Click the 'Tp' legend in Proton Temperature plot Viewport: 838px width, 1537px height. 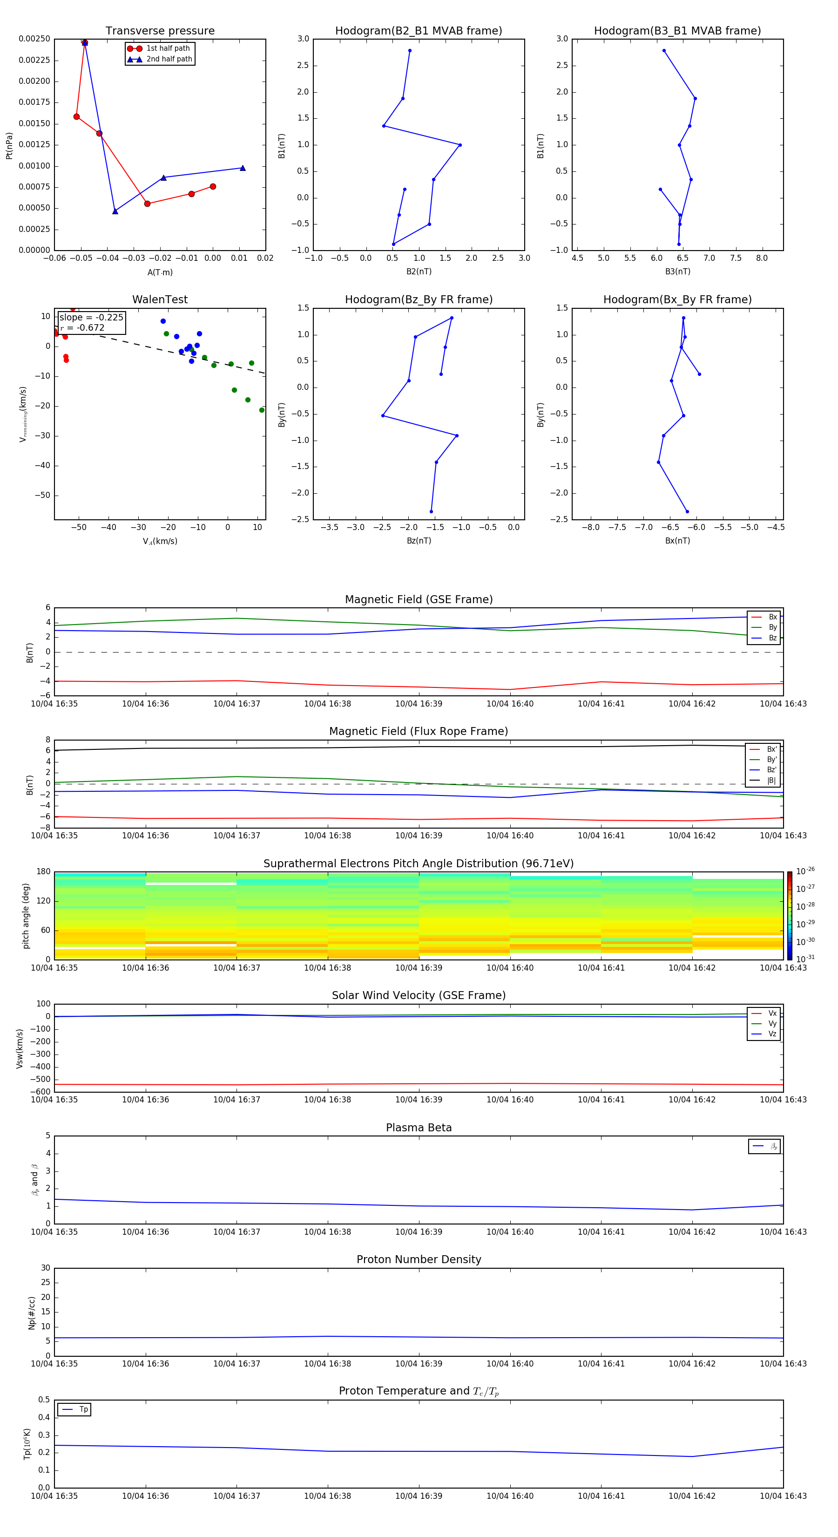[74, 1409]
